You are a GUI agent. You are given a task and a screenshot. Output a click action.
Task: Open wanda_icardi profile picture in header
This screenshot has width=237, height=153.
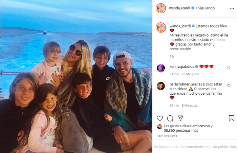[x=161, y=8]
